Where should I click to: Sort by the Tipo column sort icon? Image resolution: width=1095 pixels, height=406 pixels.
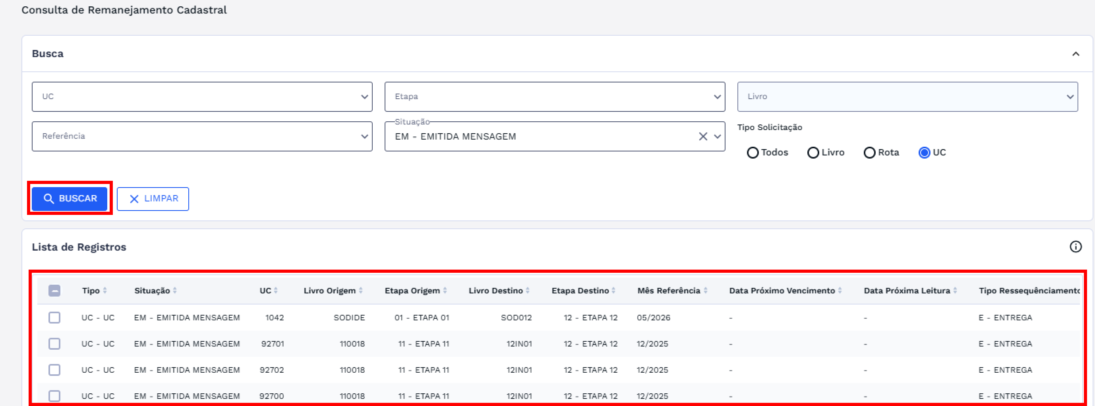pyautogui.click(x=105, y=291)
